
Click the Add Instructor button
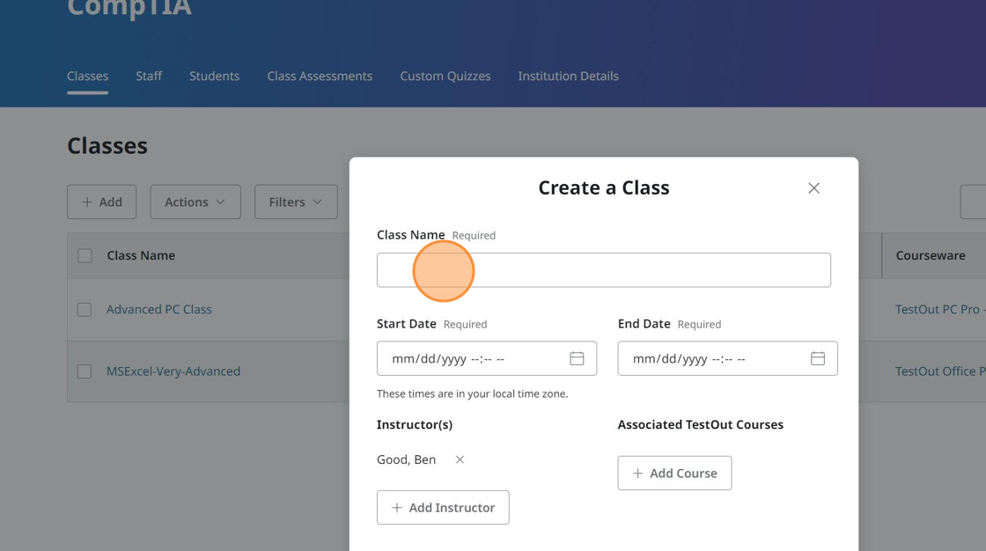(443, 508)
